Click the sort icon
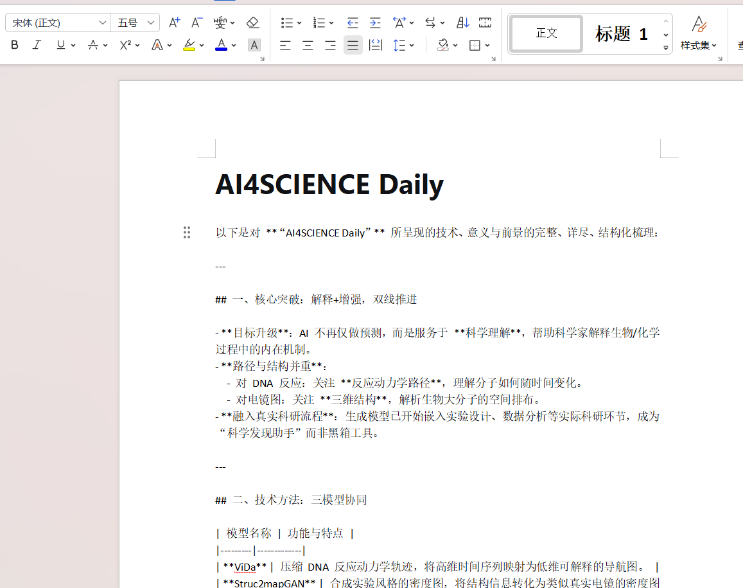This screenshot has height=588, width=743. [x=462, y=22]
